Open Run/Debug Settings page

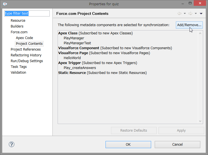pos(27,61)
